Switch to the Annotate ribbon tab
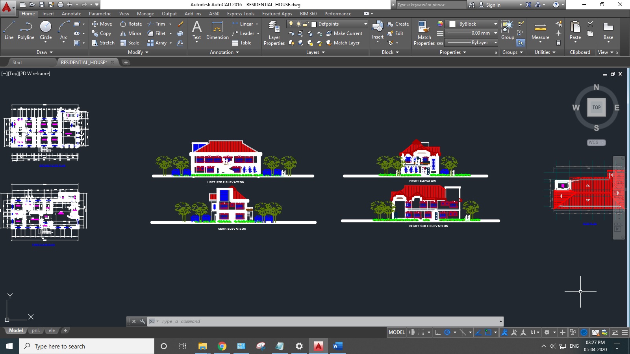Viewport: 630px width, 354px height. click(x=71, y=13)
